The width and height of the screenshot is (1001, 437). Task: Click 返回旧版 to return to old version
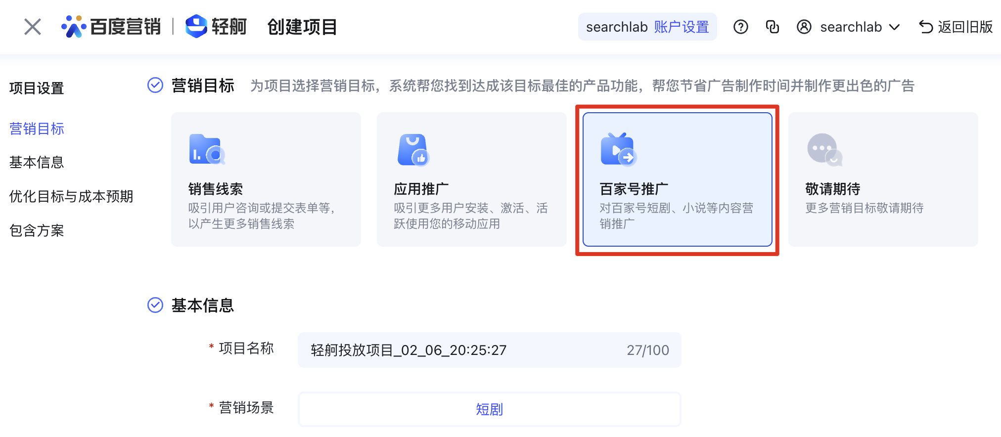[x=955, y=27]
